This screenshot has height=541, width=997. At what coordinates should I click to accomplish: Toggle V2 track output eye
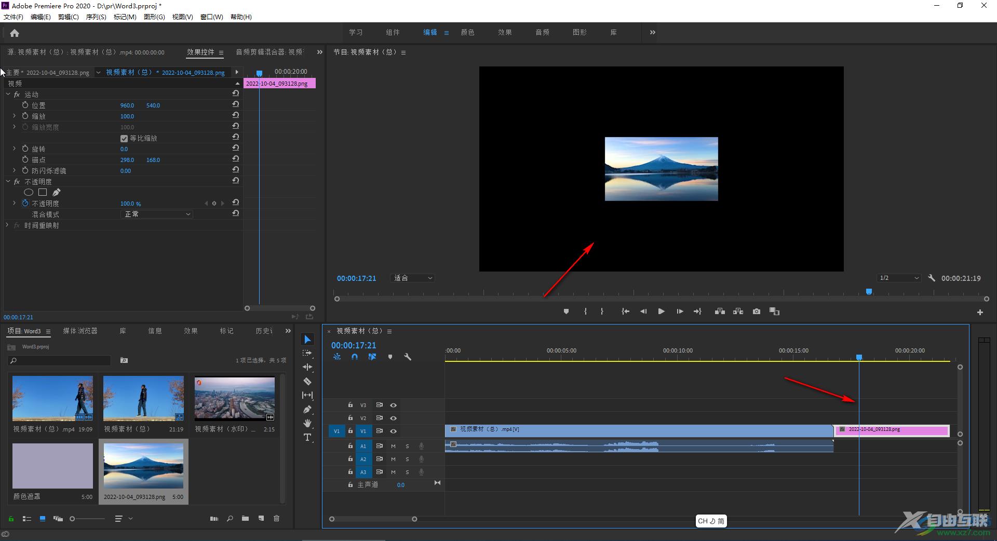point(393,418)
